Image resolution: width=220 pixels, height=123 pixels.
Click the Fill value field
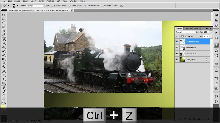point(206,36)
